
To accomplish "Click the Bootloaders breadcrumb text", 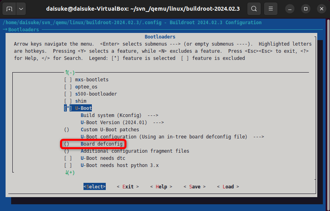I will [x=23, y=30].
